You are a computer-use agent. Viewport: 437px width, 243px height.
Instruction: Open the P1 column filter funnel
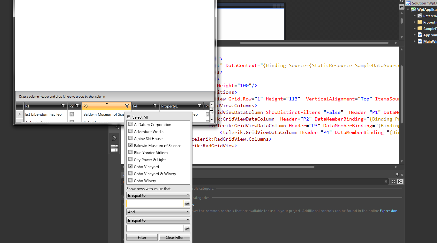[63, 106]
